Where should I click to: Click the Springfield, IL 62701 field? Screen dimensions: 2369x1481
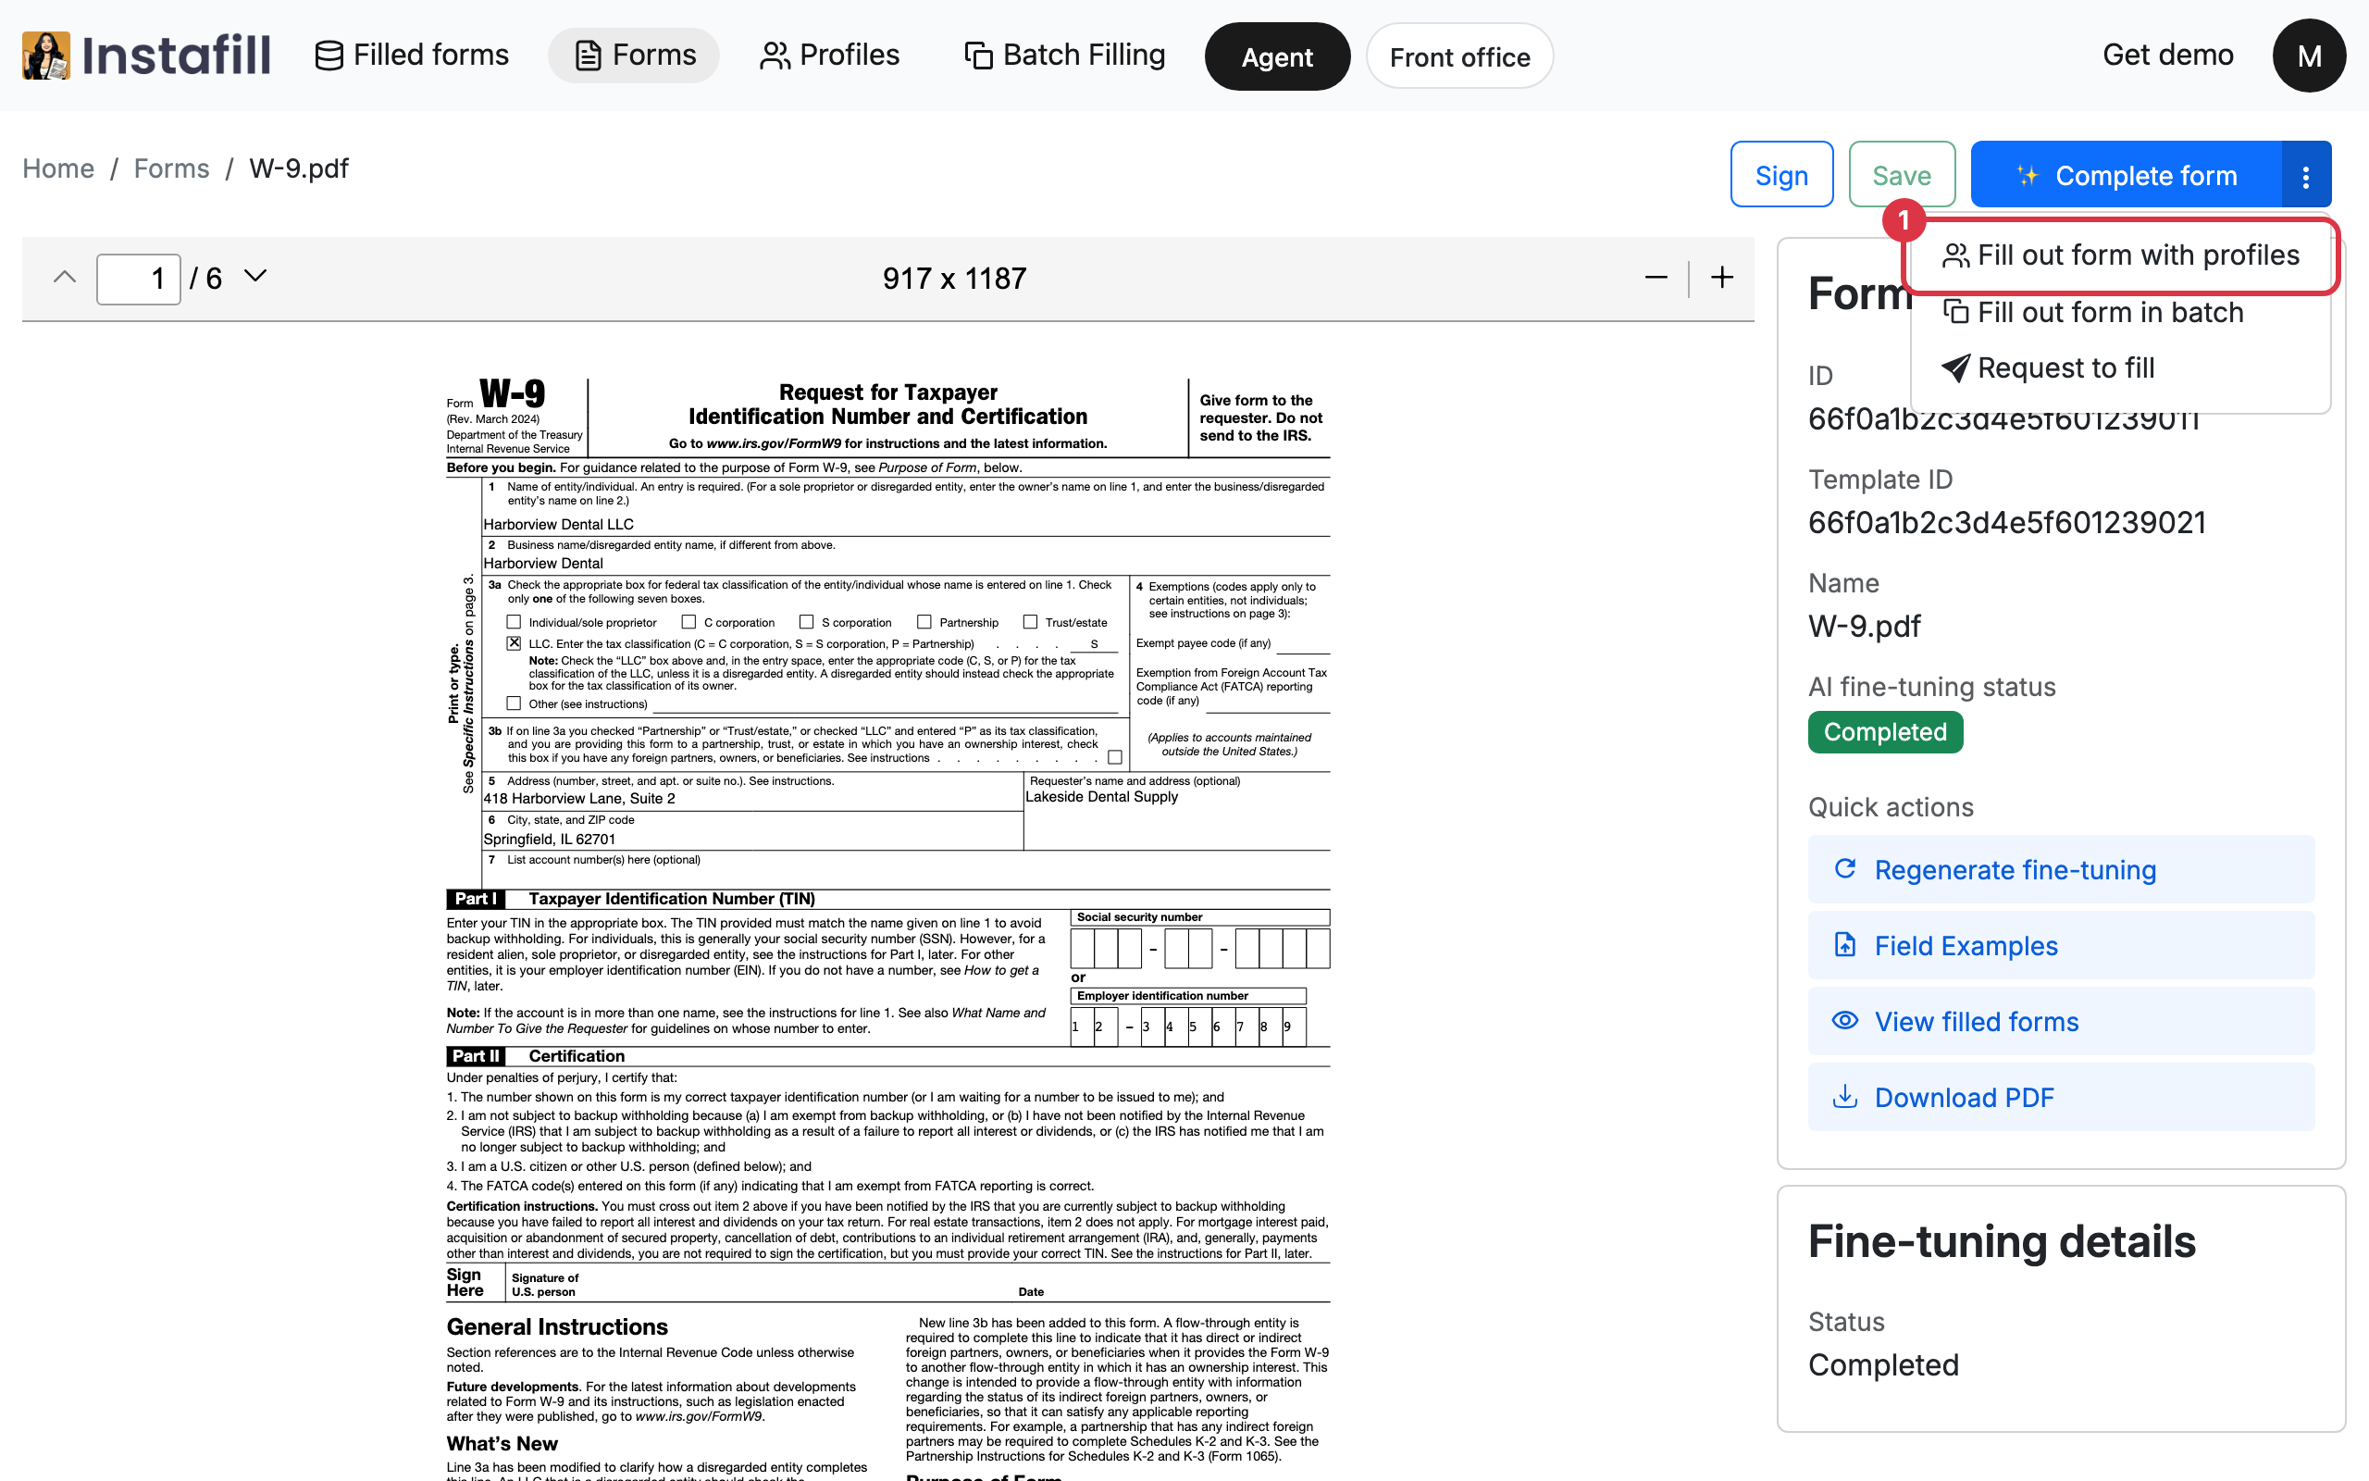pos(751,839)
